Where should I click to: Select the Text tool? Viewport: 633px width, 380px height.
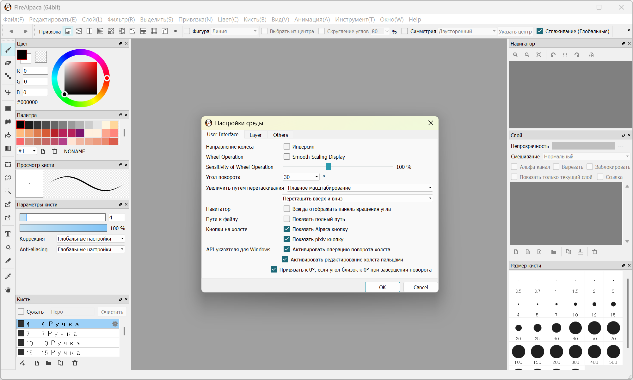8,234
